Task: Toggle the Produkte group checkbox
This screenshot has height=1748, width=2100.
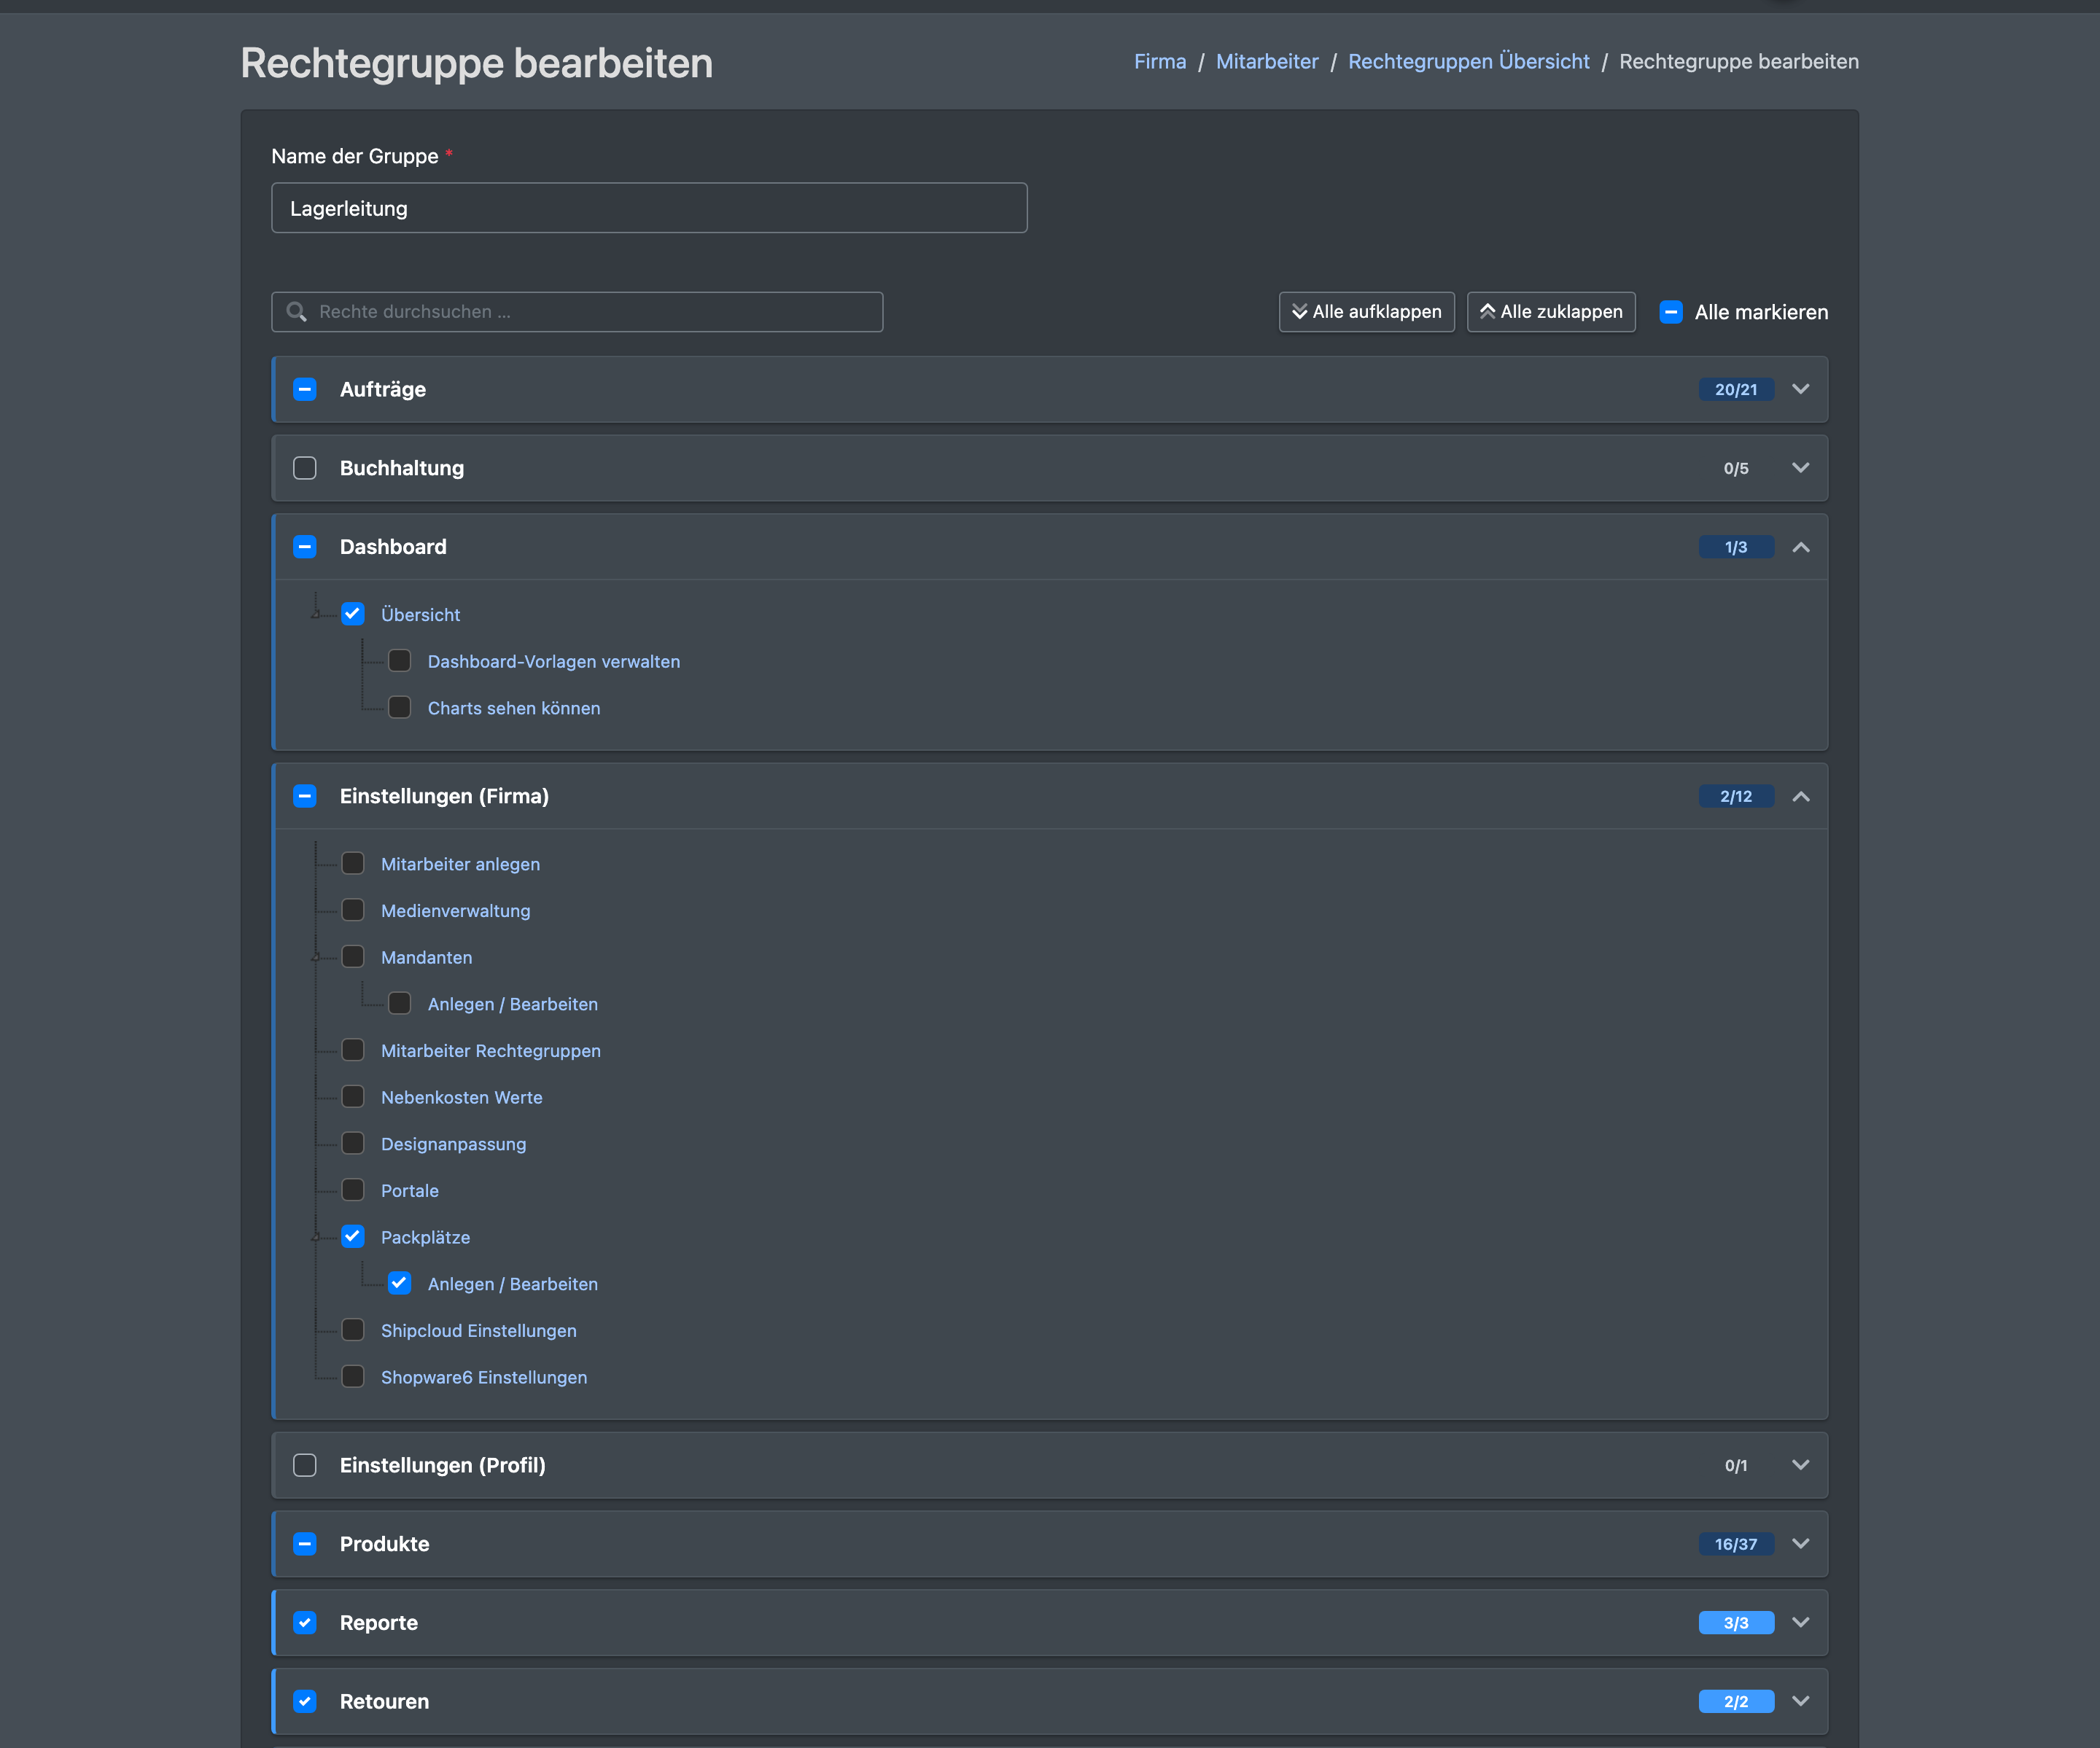Action: pyautogui.click(x=305, y=1544)
